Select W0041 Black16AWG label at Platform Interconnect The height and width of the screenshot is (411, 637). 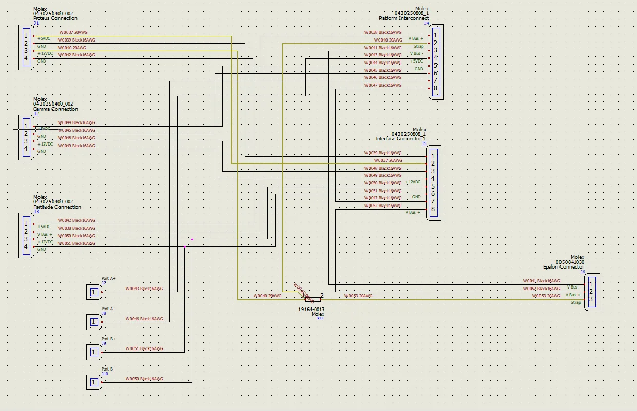pos(383,48)
